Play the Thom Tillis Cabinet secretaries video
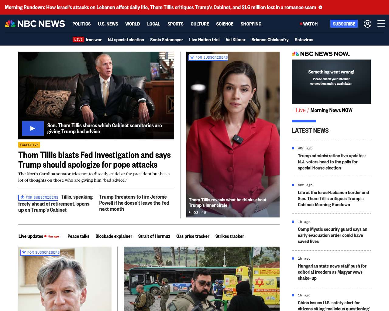The height and width of the screenshot is (311, 389). [33, 128]
